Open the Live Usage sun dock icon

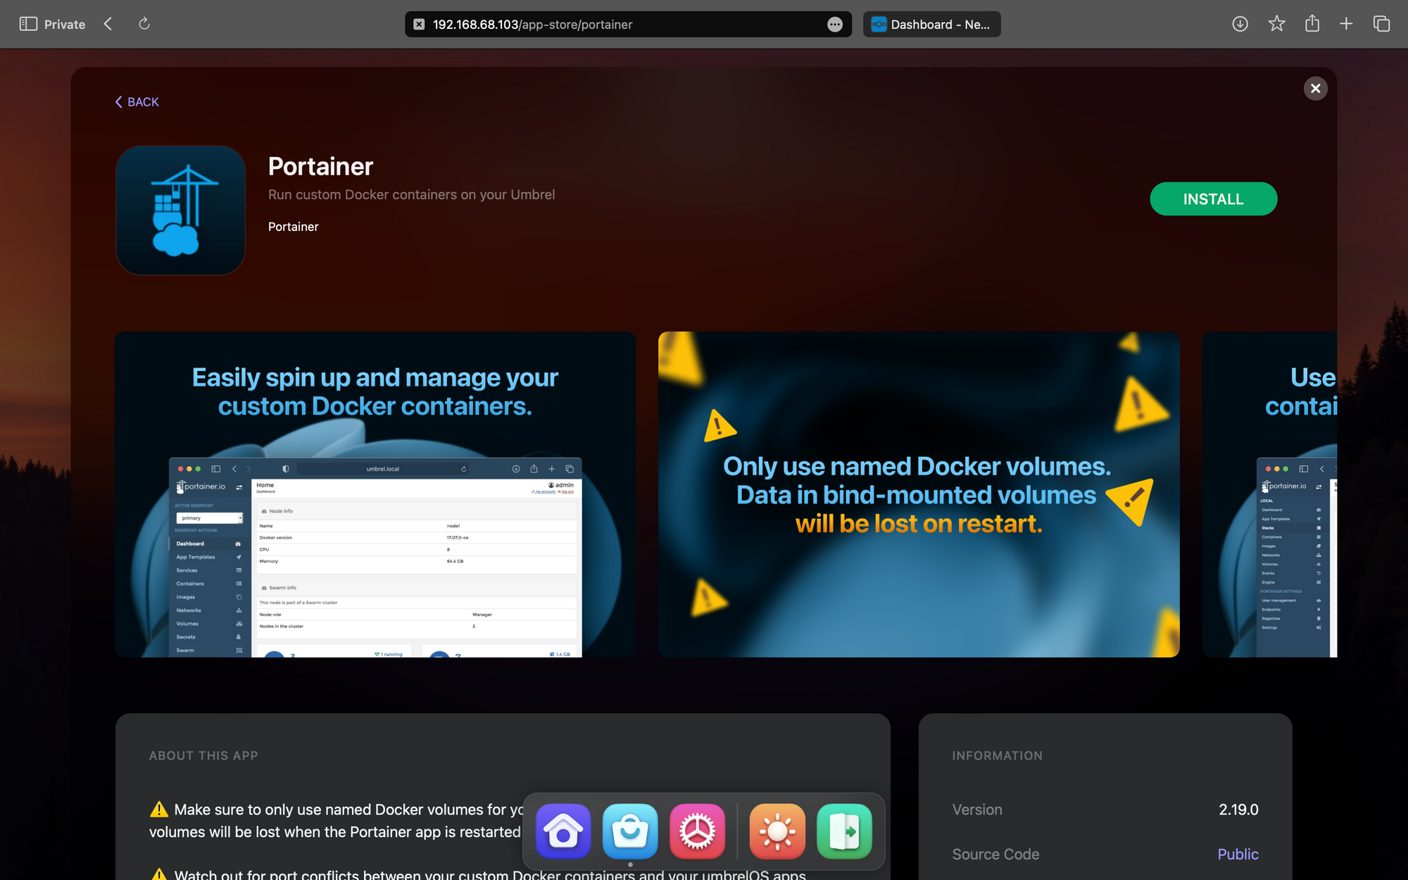(x=777, y=831)
